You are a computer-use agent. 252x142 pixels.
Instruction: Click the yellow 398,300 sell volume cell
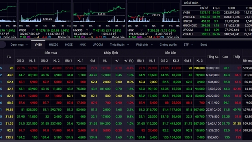tap(199, 68)
